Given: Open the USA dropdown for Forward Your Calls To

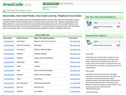Looking at the screenshot, I should click(107, 42).
